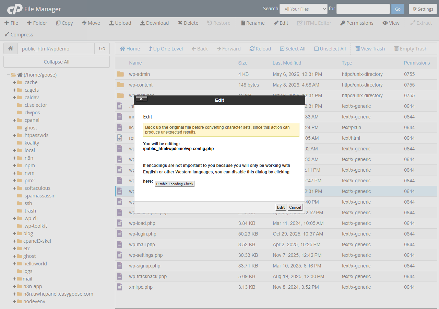
Task: Click the path input field public_html/wpdemo
Action: [x=56, y=48]
